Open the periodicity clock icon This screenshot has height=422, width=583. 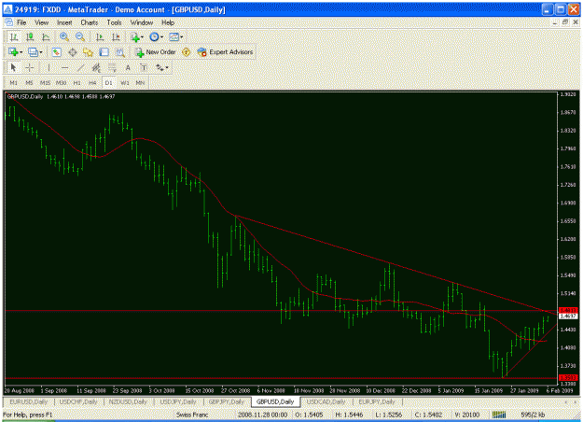point(154,36)
